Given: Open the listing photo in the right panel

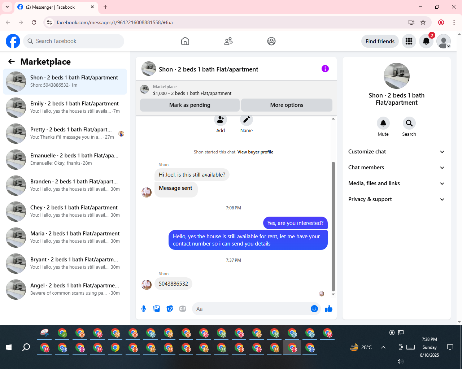Looking at the screenshot, I should pos(397,76).
